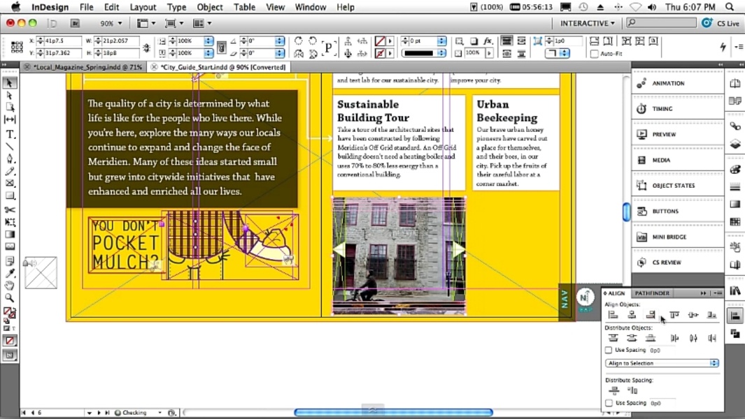745x419 pixels.
Task: Open the Object menu
Action: tap(209, 7)
